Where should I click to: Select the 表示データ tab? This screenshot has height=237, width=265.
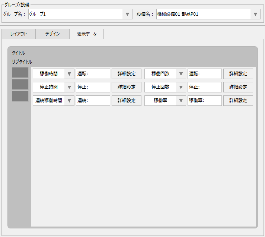pyautogui.click(x=87, y=34)
